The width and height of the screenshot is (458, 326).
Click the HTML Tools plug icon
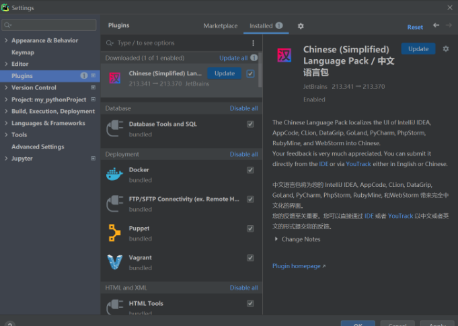coord(115,307)
